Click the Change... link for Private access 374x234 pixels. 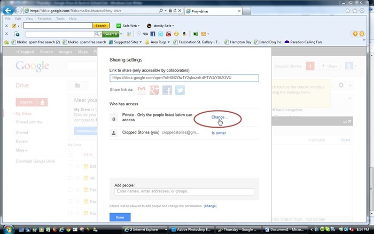pyautogui.click(x=220, y=117)
